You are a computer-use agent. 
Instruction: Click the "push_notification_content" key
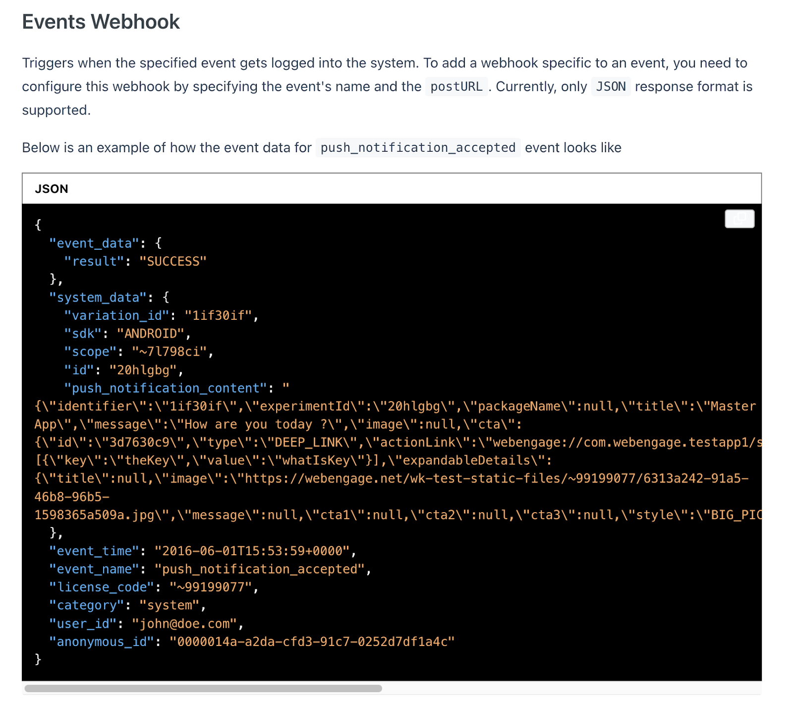[x=166, y=388]
